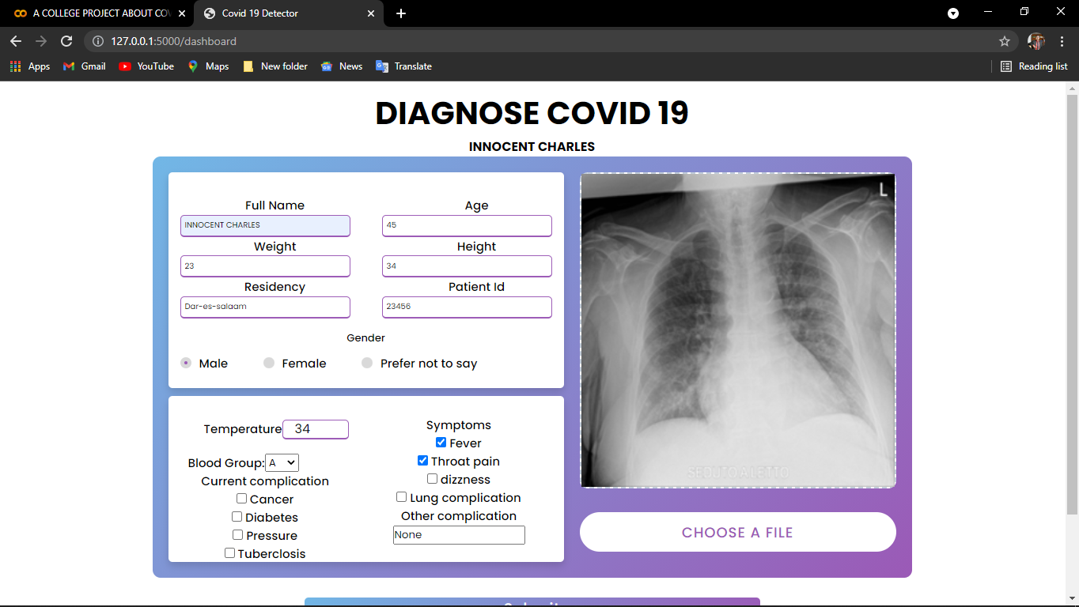Open the Gmail bookmark
Image resolution: width=1079 pixels, height=607 pixels.
coord(85,66)
